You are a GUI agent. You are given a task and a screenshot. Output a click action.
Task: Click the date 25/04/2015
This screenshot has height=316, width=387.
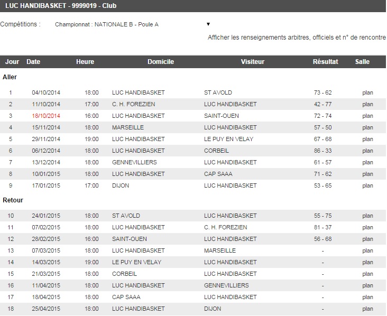coord(46,309)
